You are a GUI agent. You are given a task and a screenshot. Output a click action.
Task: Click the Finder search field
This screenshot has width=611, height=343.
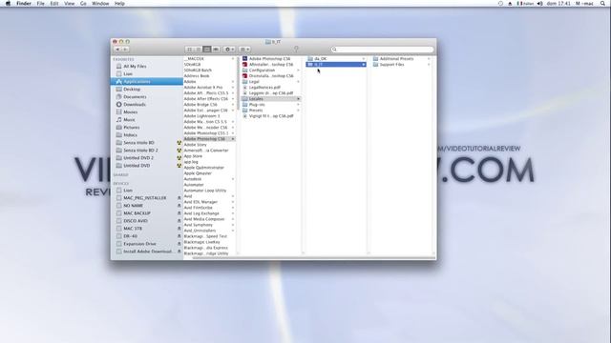(382, 50)
